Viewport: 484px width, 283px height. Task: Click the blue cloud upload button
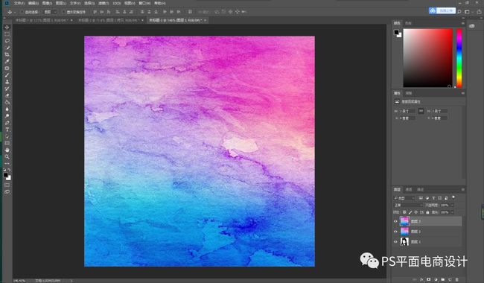coord(442,10)
